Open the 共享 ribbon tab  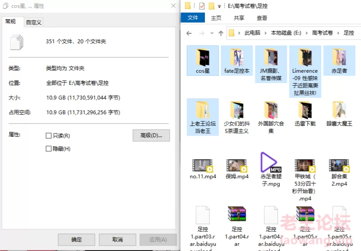tap(239, 18)
